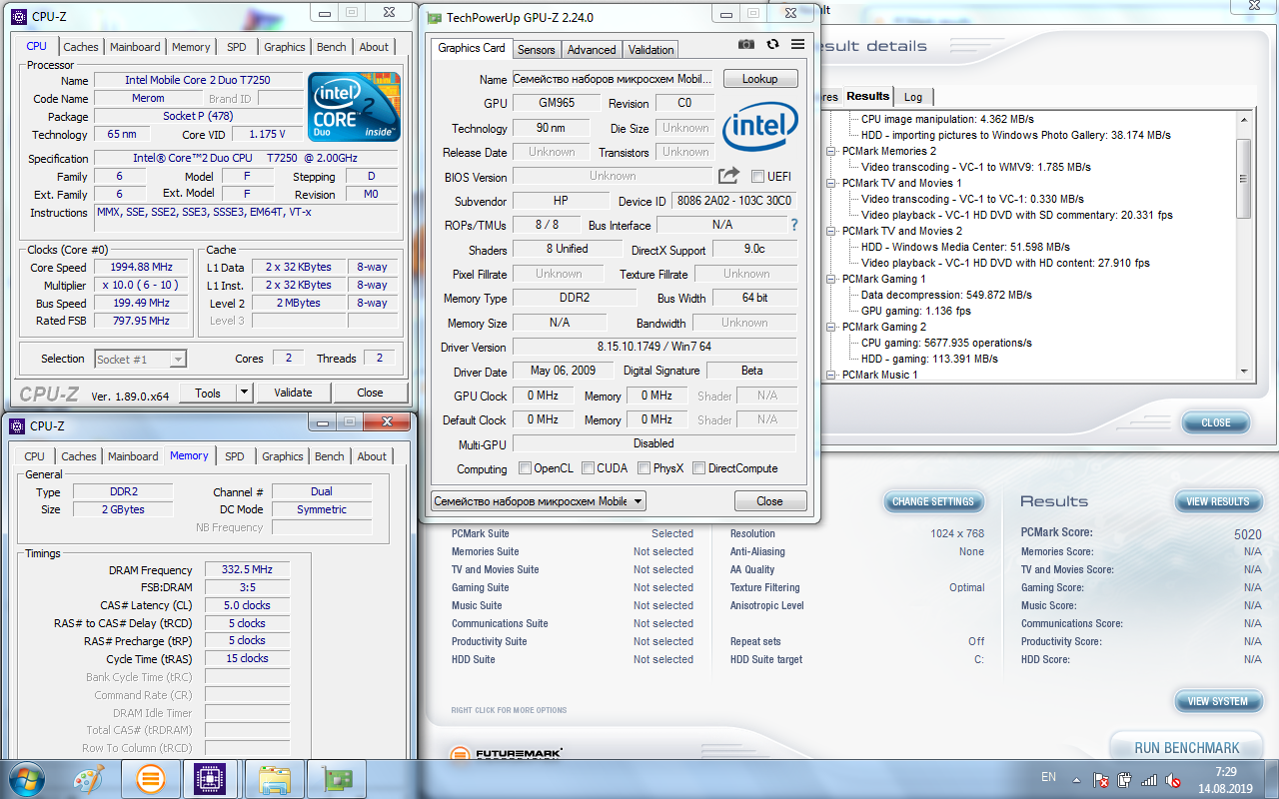Click the EN language indicator
Viewport: 1279px width, 799px height.
(1048, 777)
